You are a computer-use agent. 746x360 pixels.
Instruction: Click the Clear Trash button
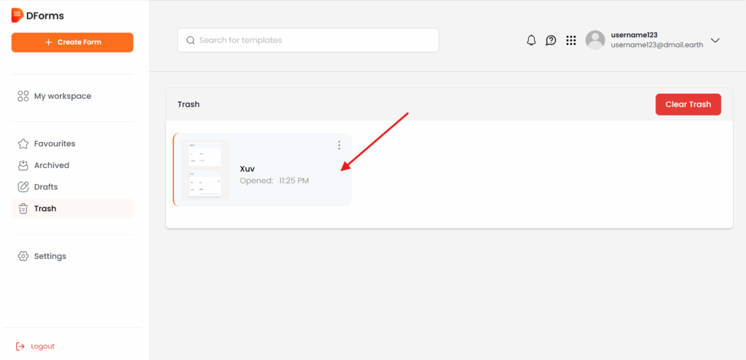688,104
